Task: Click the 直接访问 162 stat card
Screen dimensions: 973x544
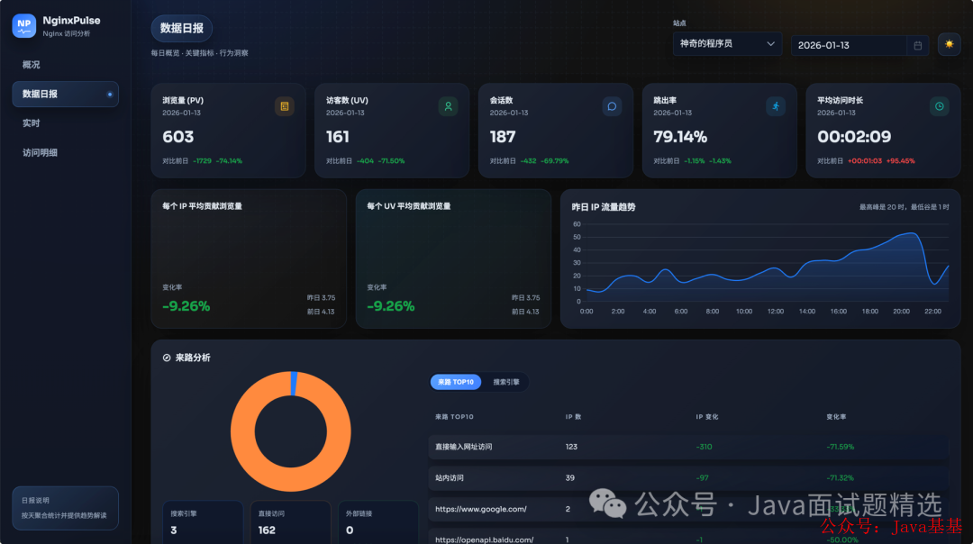Action: pyautogui.click(x=290, y=522)
